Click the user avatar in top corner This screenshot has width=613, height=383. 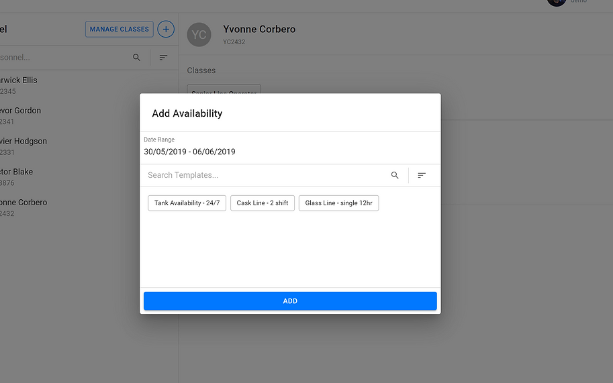[x=557, y=3]
